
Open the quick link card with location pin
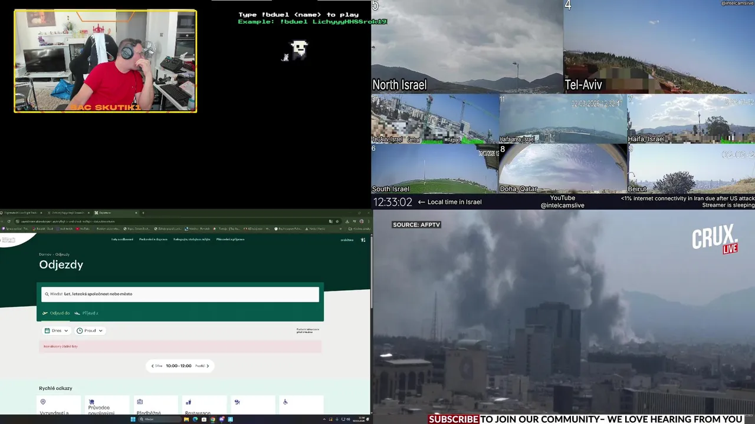[x=60, y=405]
